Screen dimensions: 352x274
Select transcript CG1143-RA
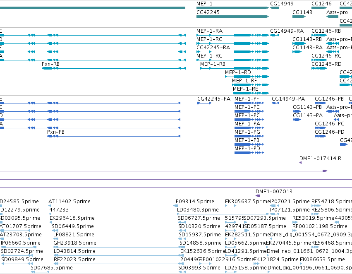[297, 52]
